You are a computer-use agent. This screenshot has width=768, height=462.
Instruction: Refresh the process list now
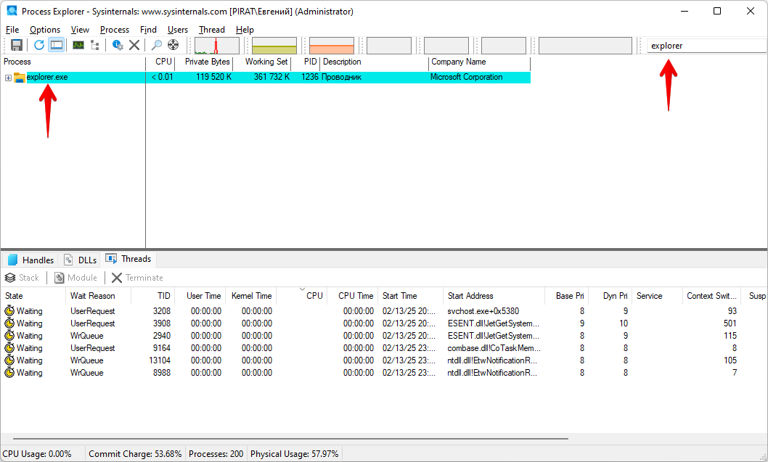(x=39, y=45)
